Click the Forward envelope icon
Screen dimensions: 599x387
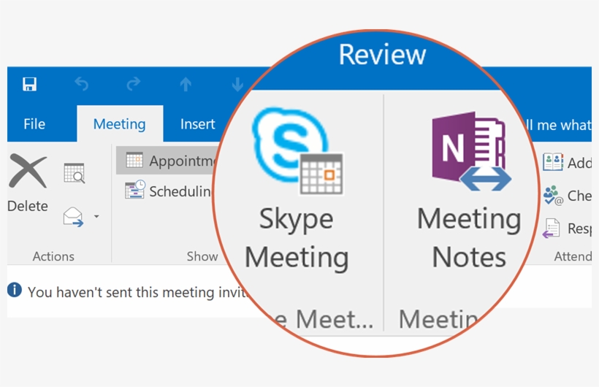pos(73,217)
